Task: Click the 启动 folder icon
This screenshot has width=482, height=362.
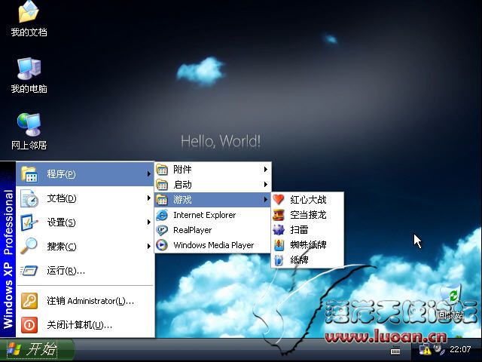Action: click(x=162, y=185)
